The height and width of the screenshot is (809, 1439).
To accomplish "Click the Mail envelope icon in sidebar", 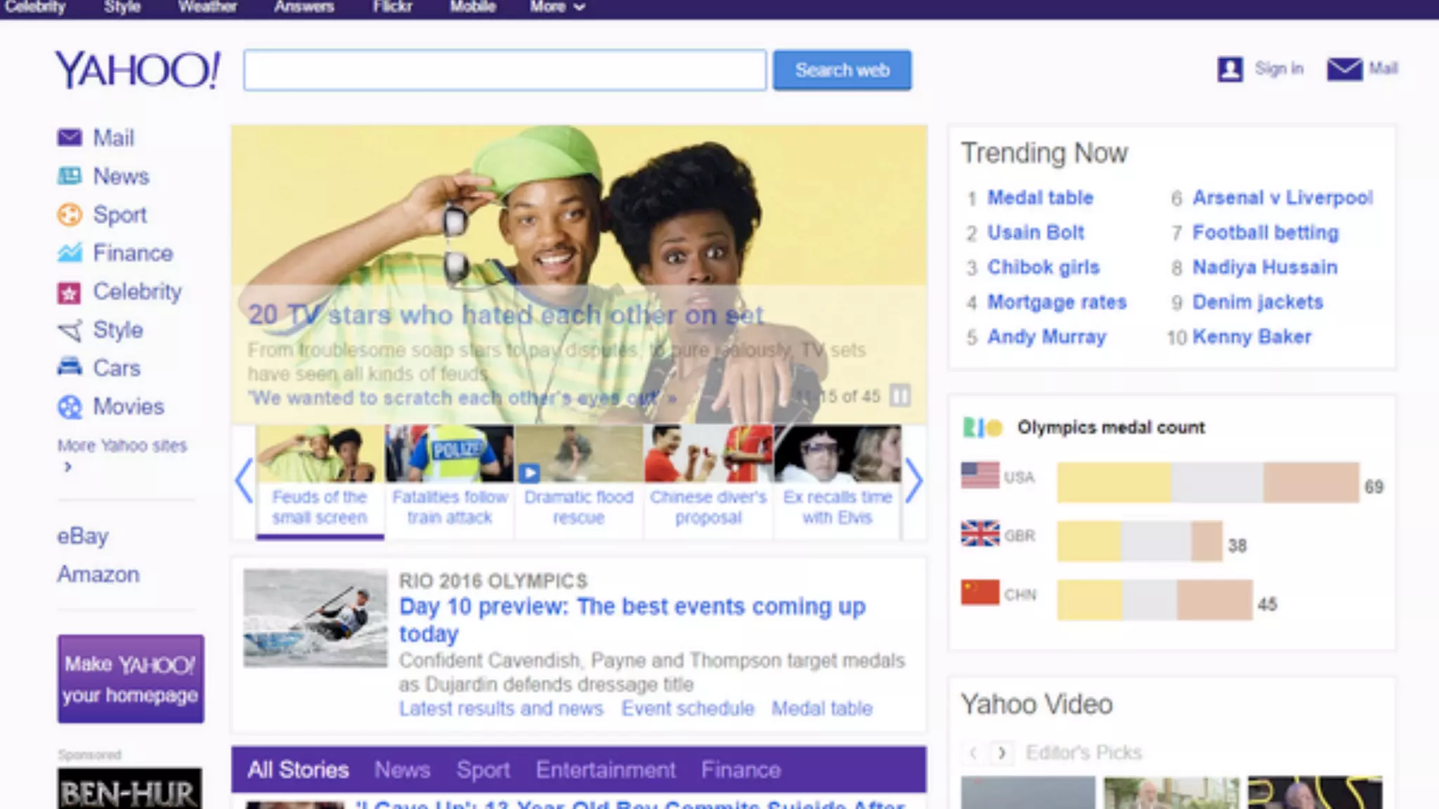I will (69, 138).
